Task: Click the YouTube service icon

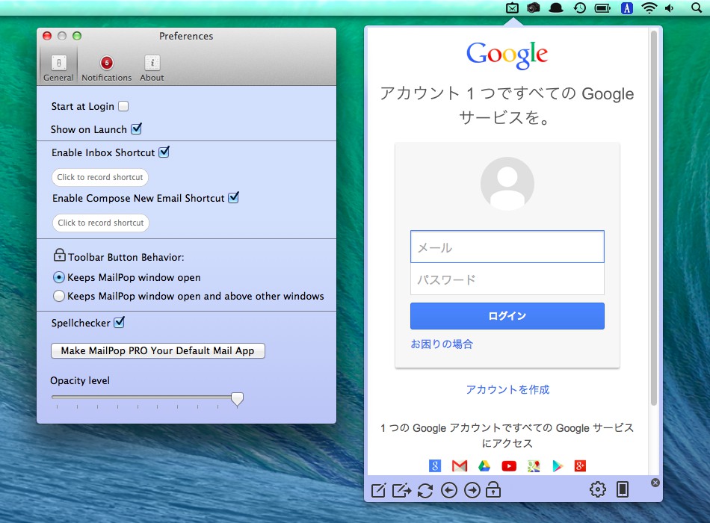Action: coord(509,465)
